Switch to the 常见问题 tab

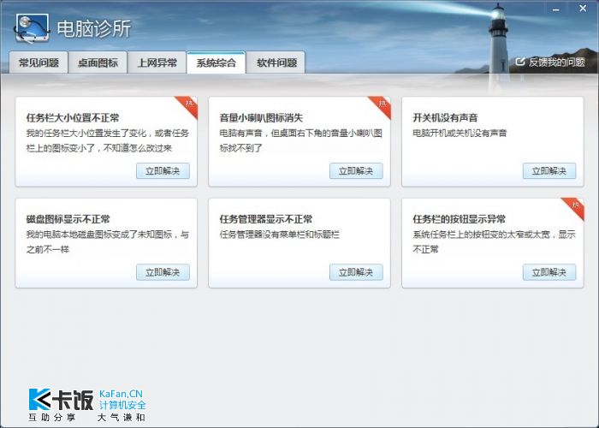(x=39, y=62)
